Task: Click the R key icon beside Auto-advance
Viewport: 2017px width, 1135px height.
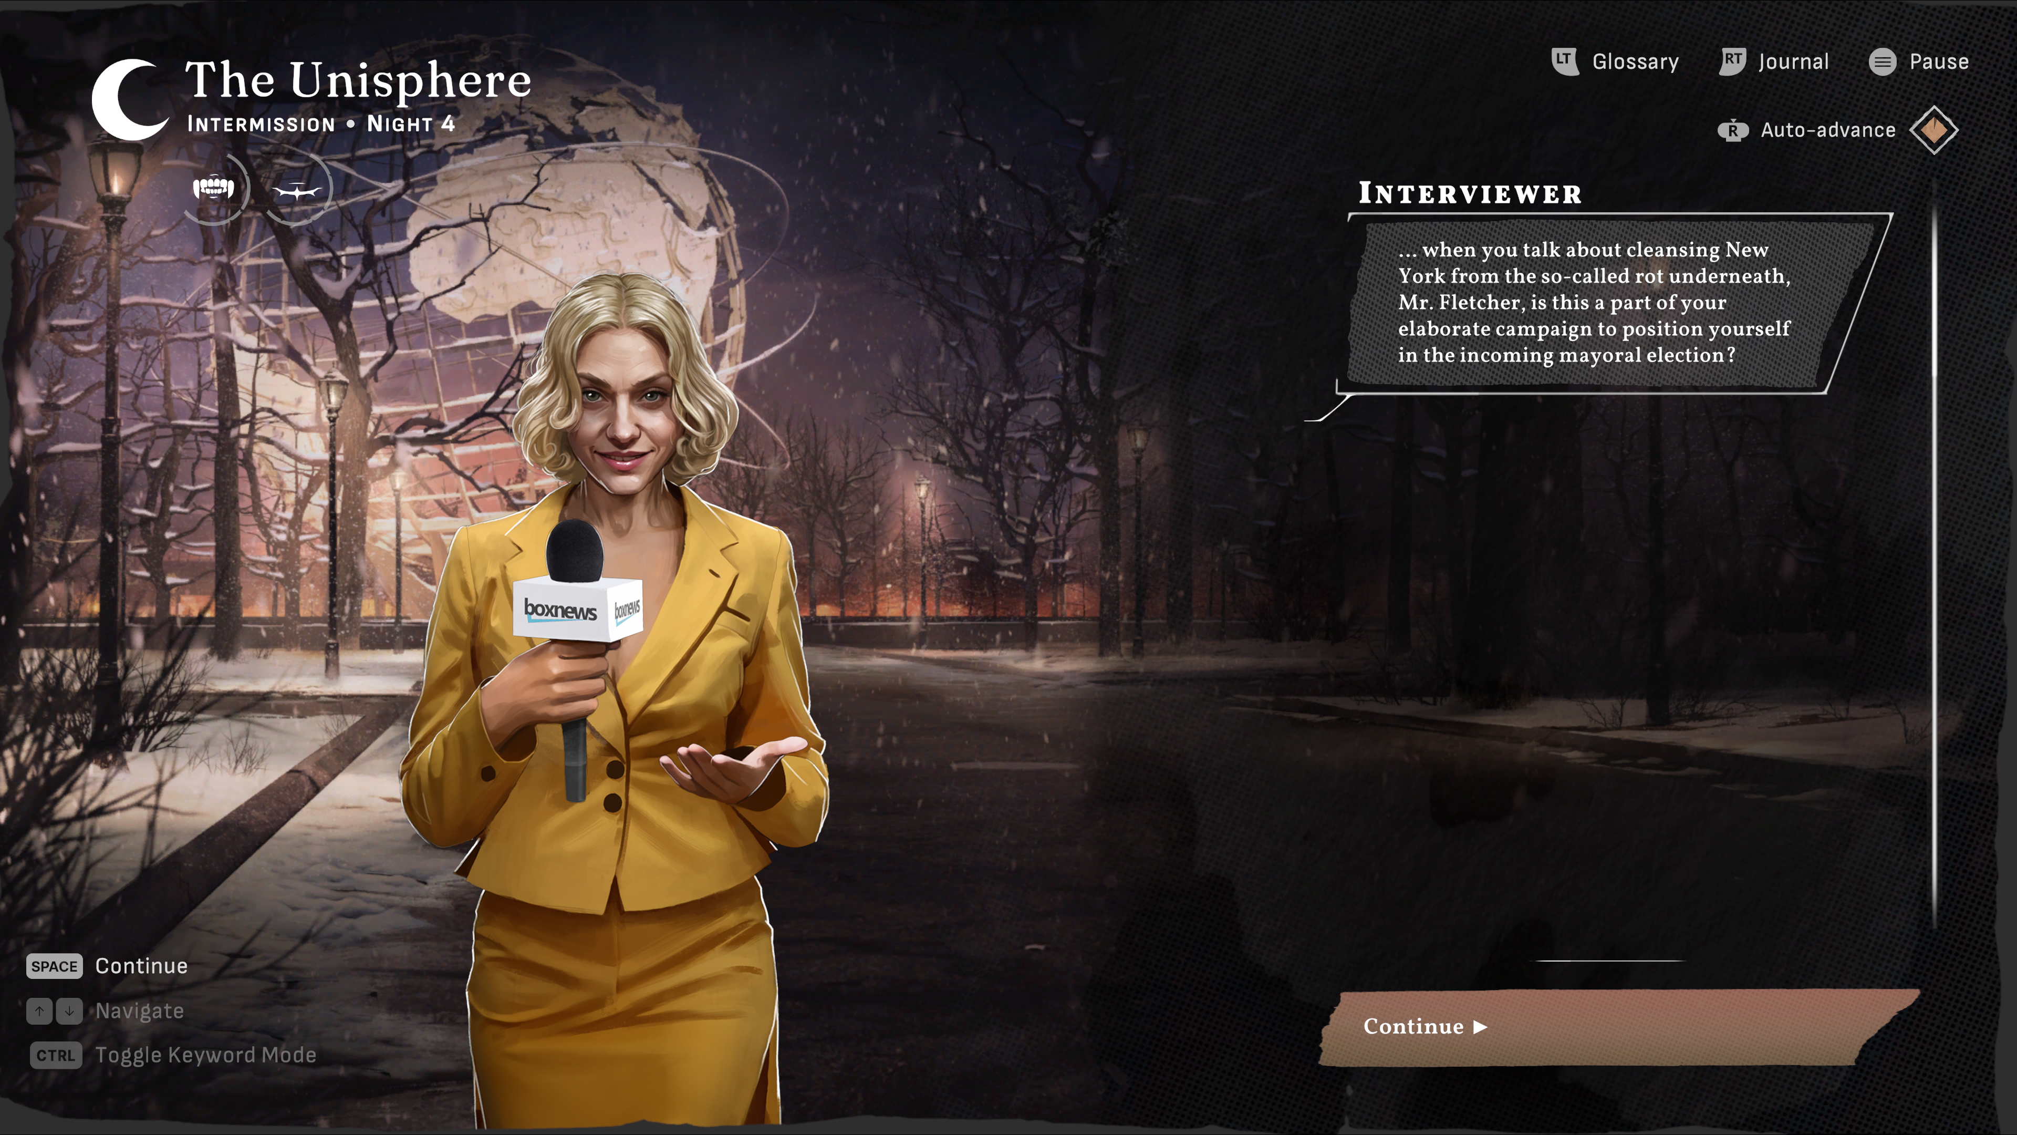Action: click(x=1733, y=130)
